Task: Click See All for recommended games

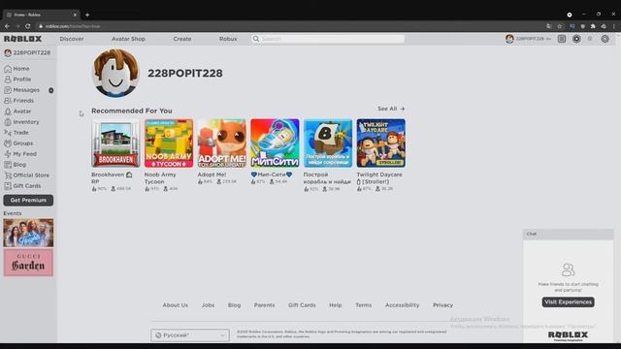Action: coord(391,109)
